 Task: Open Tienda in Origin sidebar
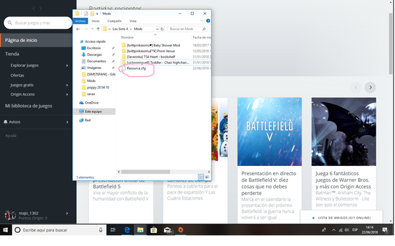point(12,54)
